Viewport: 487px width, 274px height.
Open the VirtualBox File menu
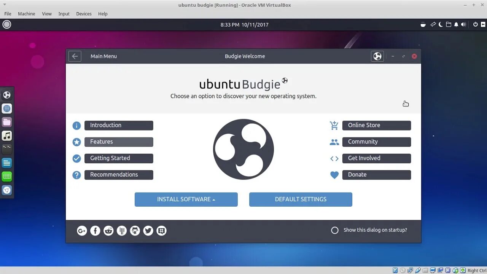(x=8, y=14)
